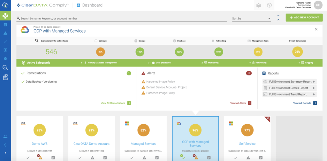Click Self Service card clipboard icon

(x=261, y=158)
